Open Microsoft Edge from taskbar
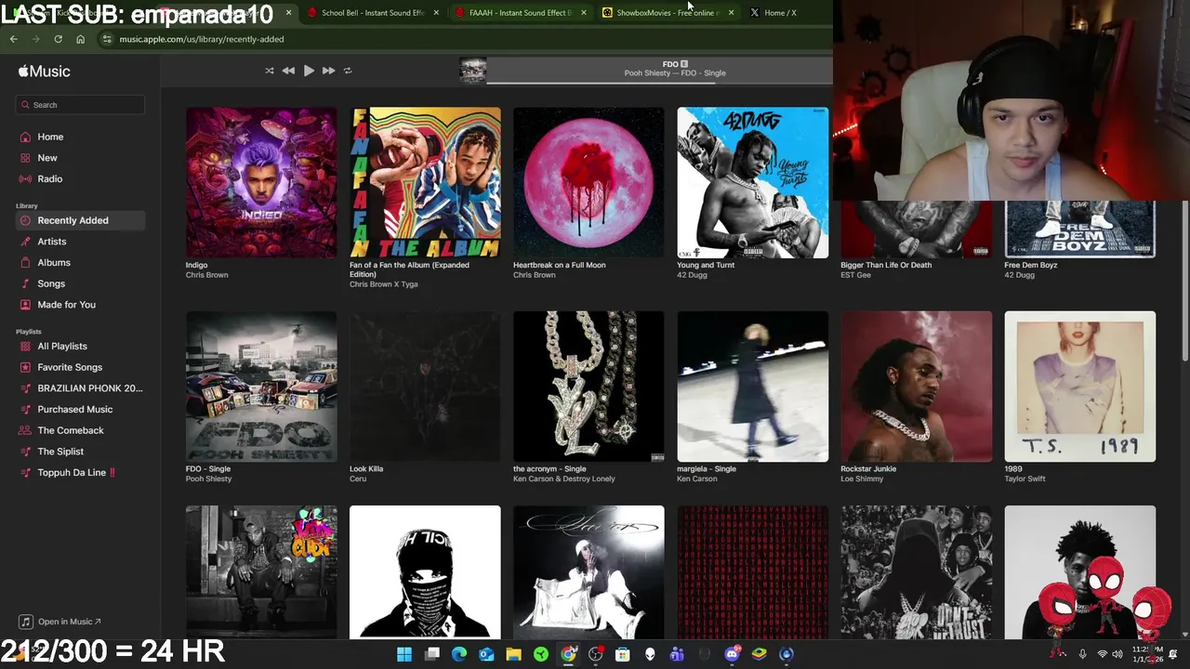This screenshot has height=669, width=1190. (x=458, y=654)
